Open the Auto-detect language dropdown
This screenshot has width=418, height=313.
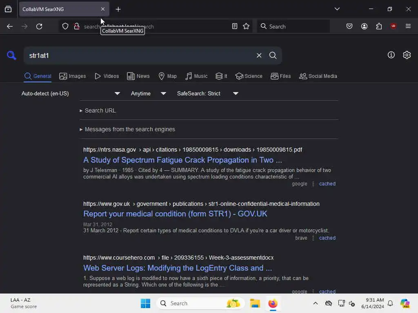tap(71, 93)
